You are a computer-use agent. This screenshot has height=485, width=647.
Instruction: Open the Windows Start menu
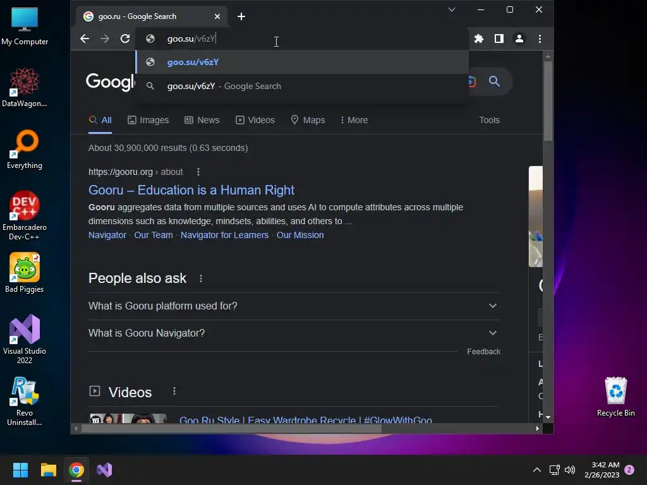pyautogui.click(x=20, y=470)
